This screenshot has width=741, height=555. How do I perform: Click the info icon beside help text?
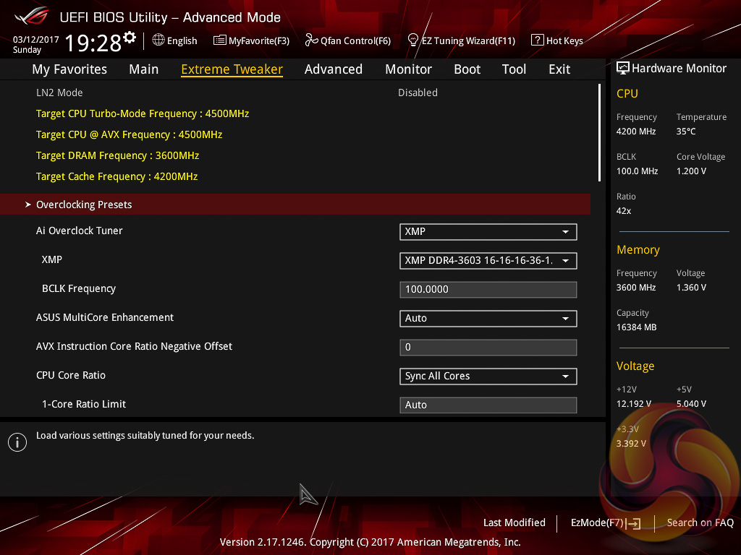click(17, 442)
